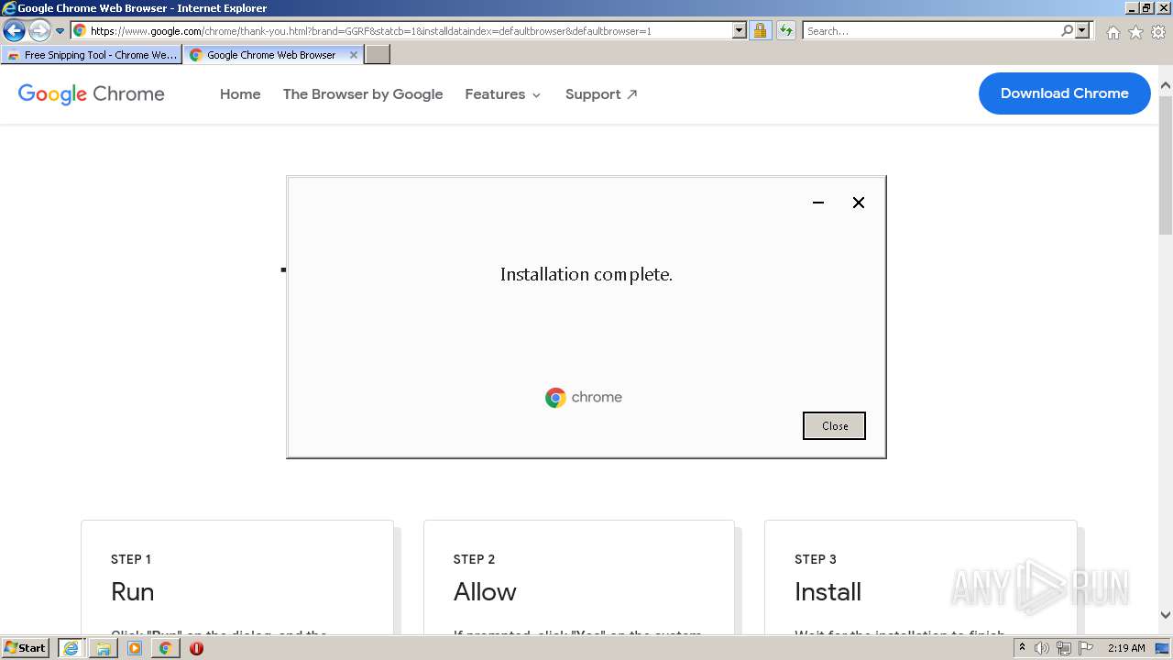Click the address bar URL field
This screenshot has width=1173, height=660.
[410, 30]
